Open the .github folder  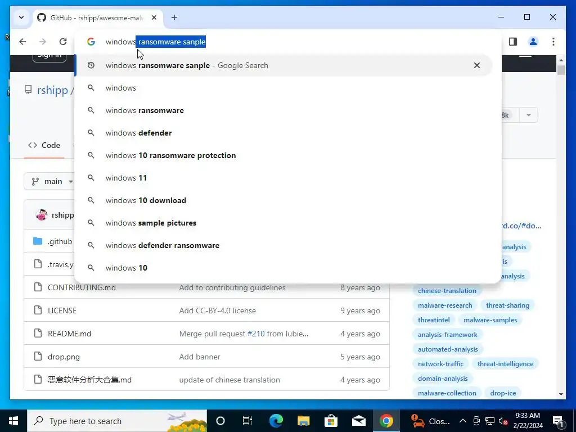(x=60, y=241)
